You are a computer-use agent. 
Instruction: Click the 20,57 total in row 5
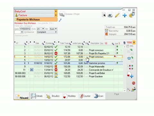68,60
